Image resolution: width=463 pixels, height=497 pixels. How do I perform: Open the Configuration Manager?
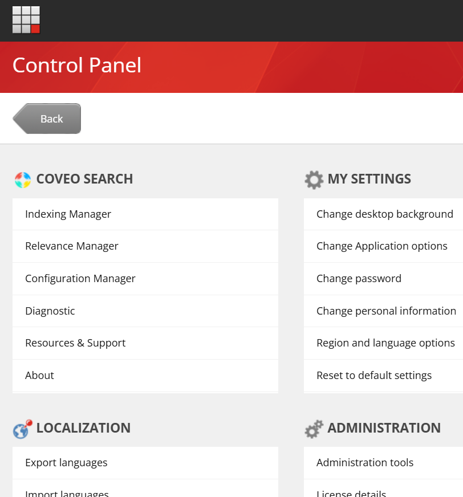(80, 279)
